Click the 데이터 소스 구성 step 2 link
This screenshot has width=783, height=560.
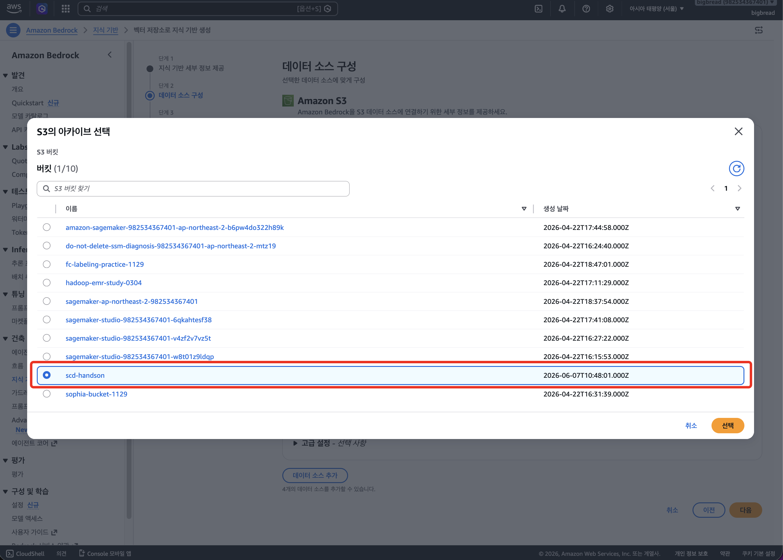point(181,95)
